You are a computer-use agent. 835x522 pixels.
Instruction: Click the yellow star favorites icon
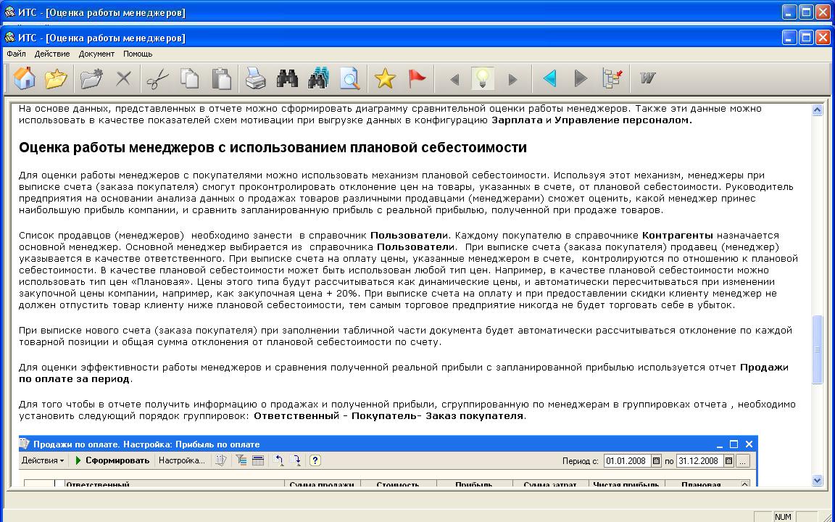(385, 78)
